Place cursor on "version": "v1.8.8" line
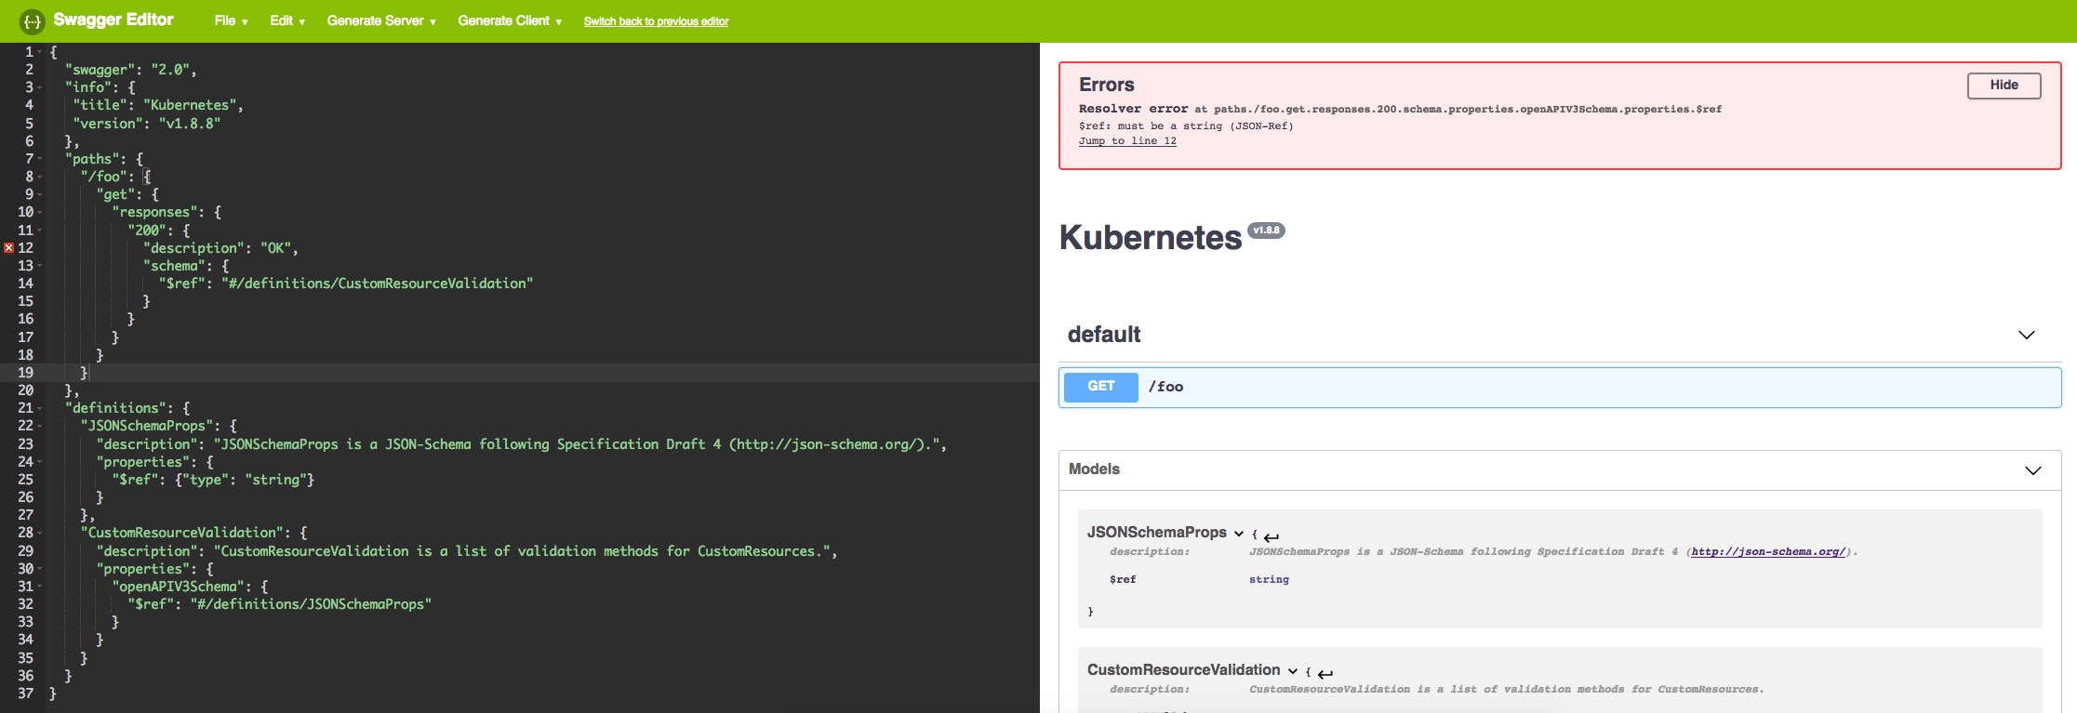The height and width of the screenshot is (713, 2077). click(x=147, y=124)
